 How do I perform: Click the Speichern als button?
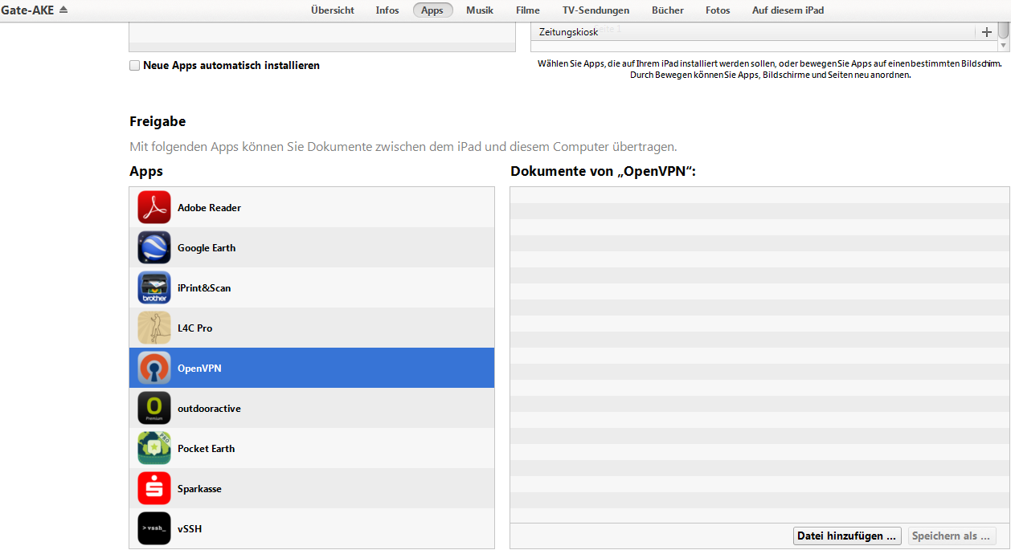(x=951, y=536)
